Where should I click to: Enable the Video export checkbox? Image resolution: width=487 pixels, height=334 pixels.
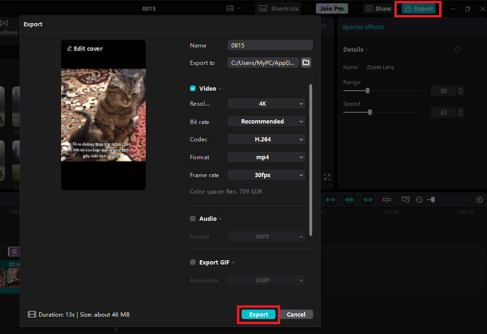pos(193,88)
